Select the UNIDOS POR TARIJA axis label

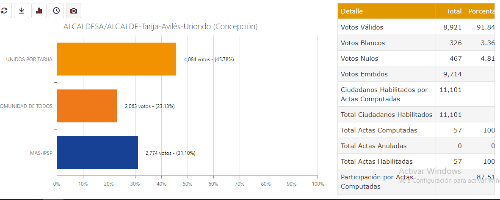tap(29, 59)
